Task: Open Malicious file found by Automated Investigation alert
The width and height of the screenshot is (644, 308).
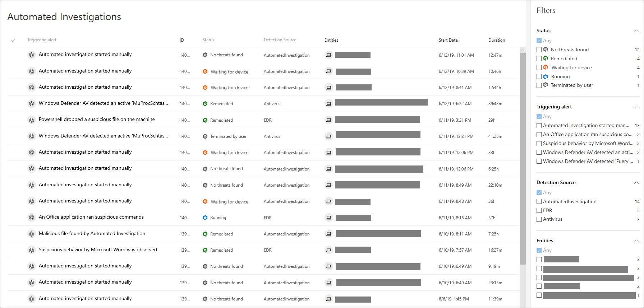Action: 92,234
